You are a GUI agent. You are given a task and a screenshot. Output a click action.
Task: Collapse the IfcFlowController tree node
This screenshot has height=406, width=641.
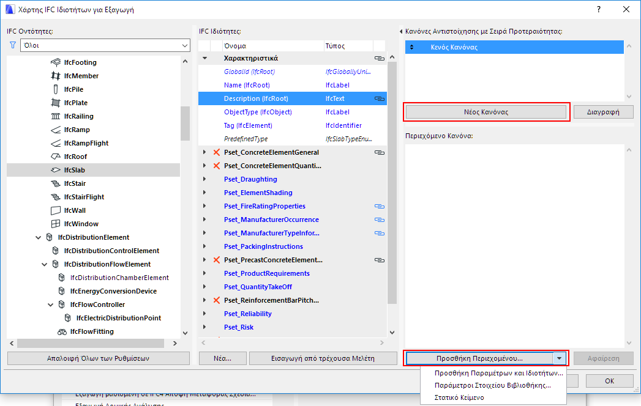coord(51,304)
